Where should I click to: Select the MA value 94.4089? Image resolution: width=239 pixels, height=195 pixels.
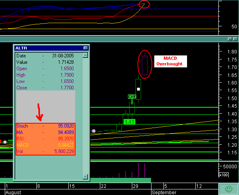[66, 132]
